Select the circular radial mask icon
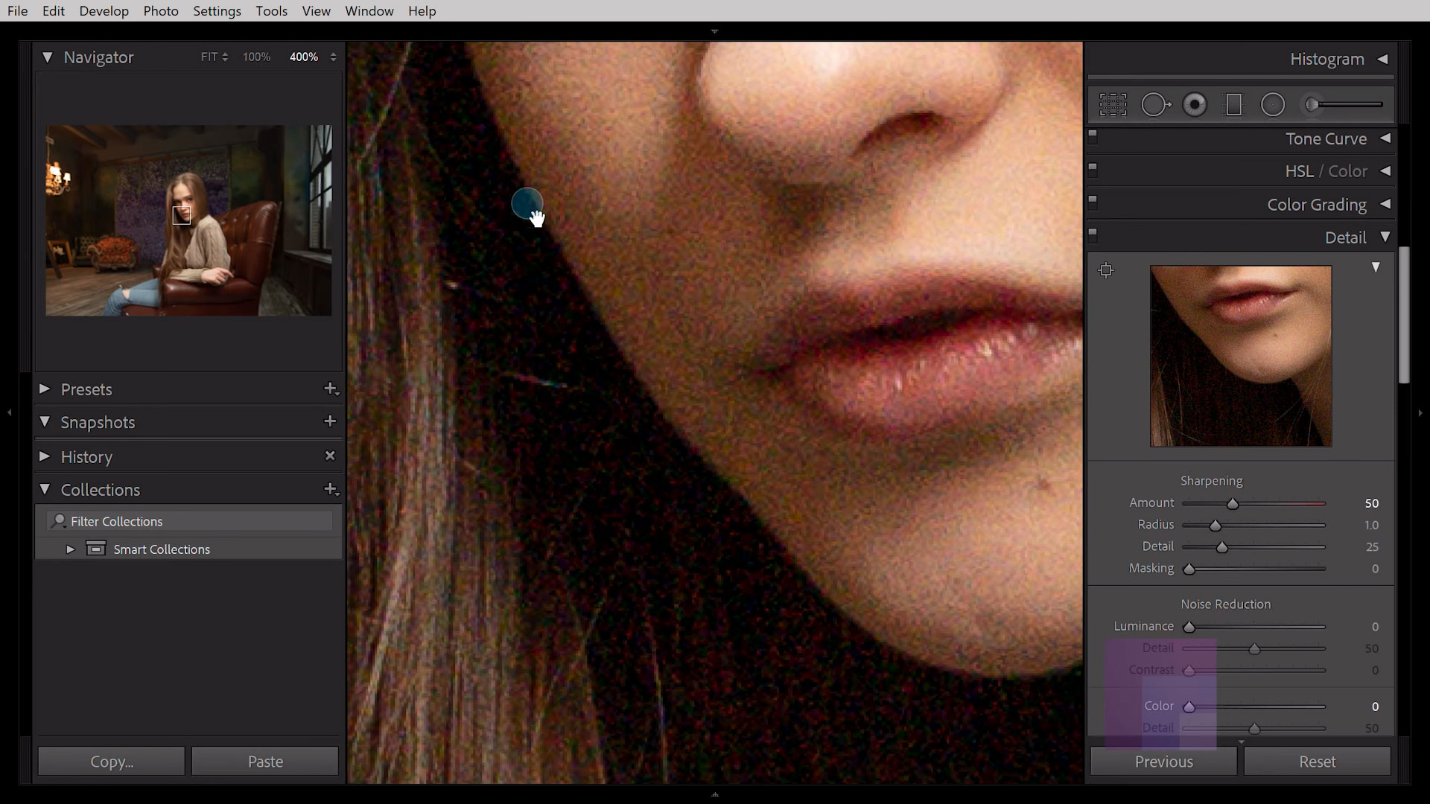Screen dimensions: 1430x804 click(1274, 104)
